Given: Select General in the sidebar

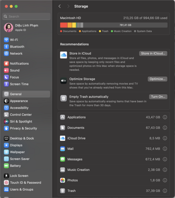Looking at the screenshot, I should 26,94.
